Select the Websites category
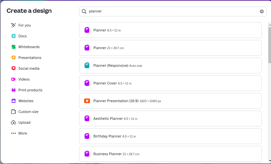The width and height of the screenshot is (271, 164). (x=26, y=101)
